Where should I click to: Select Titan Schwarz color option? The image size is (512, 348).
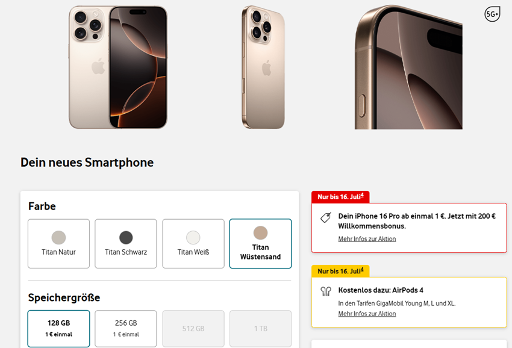[x=126, y=243]
